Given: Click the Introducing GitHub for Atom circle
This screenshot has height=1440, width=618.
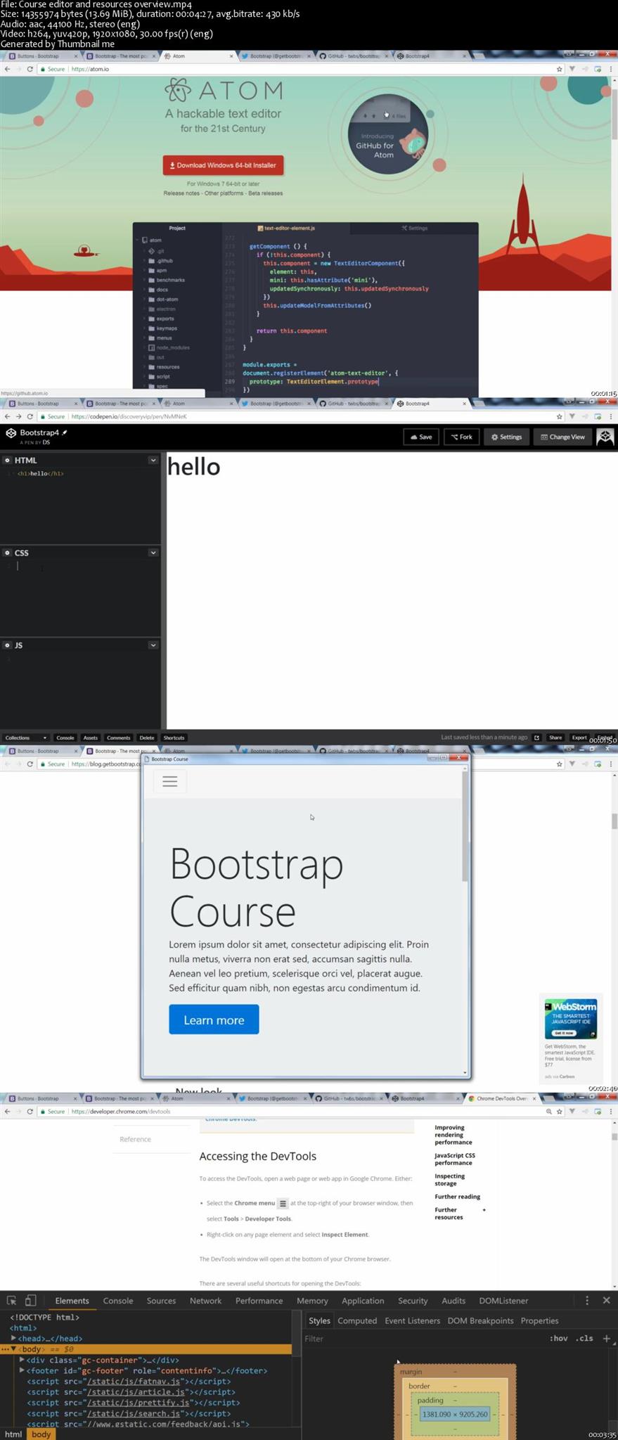Looking at the screenshot, I should [388, 134].
